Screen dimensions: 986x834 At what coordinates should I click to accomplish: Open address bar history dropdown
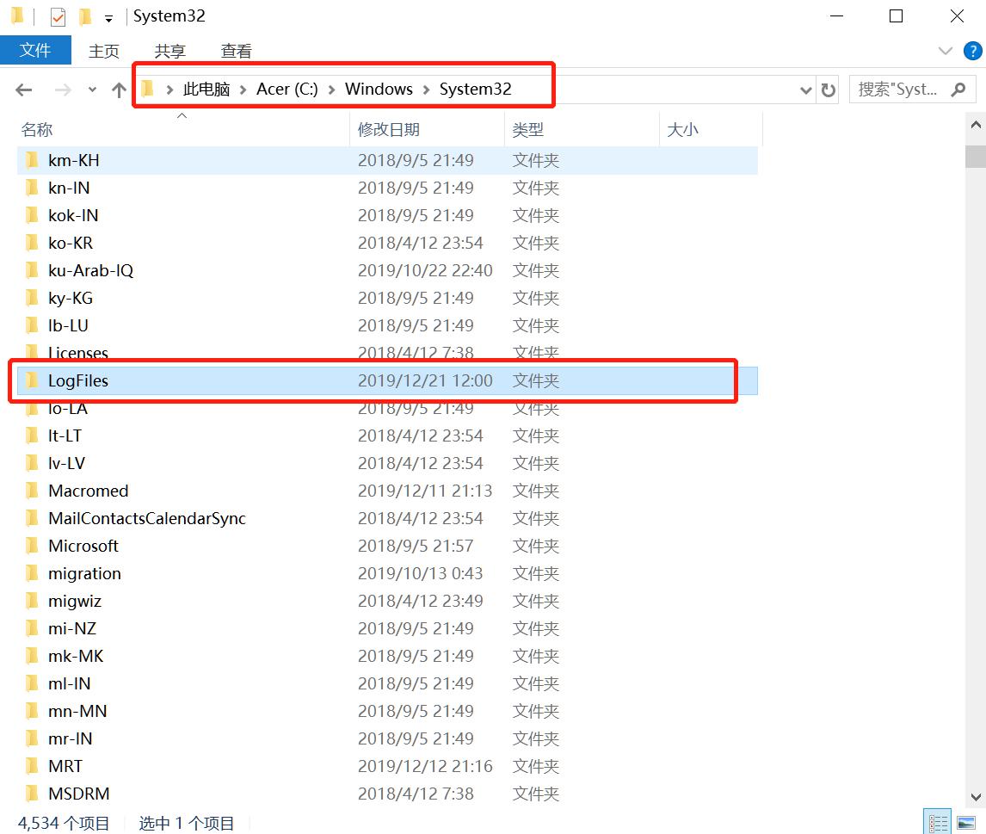(805, 90)
